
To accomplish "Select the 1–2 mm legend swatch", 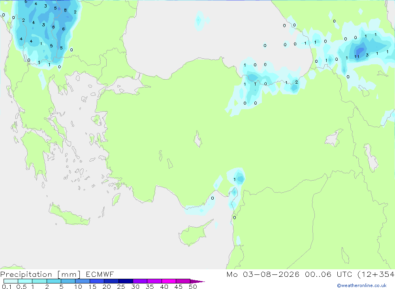I will (39, 281).
